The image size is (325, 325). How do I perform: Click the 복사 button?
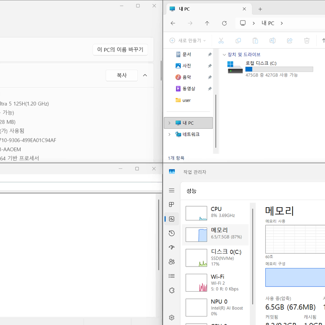tap(121, 75)
